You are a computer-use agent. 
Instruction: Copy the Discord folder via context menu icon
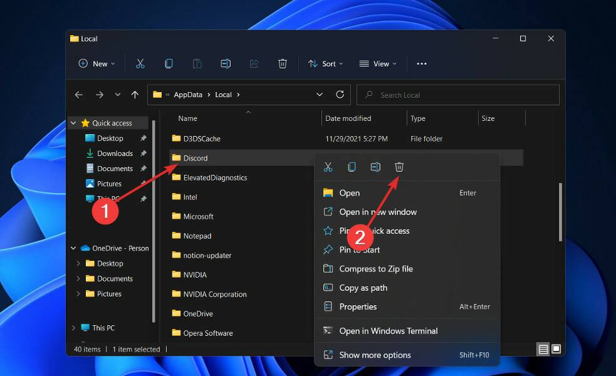(352, 167)
